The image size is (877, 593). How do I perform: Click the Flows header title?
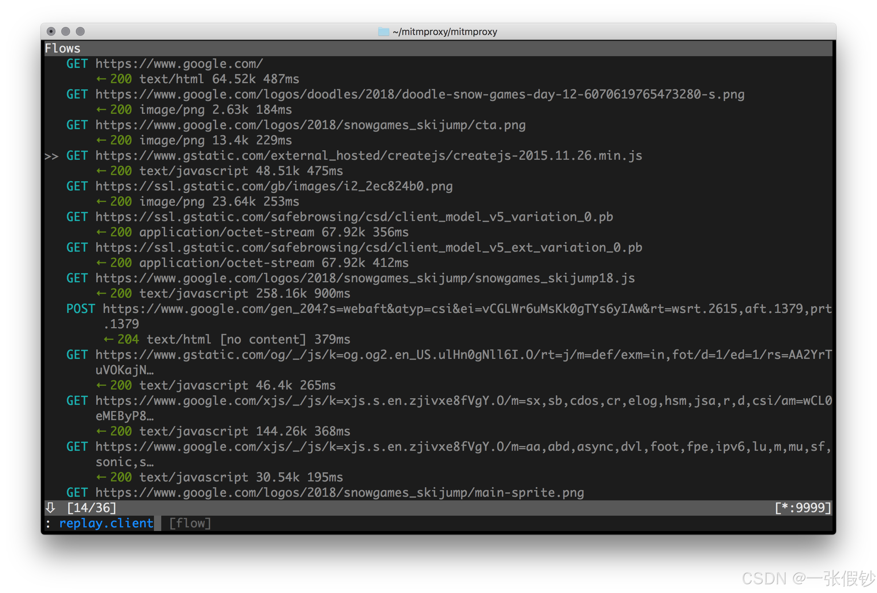(63, 48)
